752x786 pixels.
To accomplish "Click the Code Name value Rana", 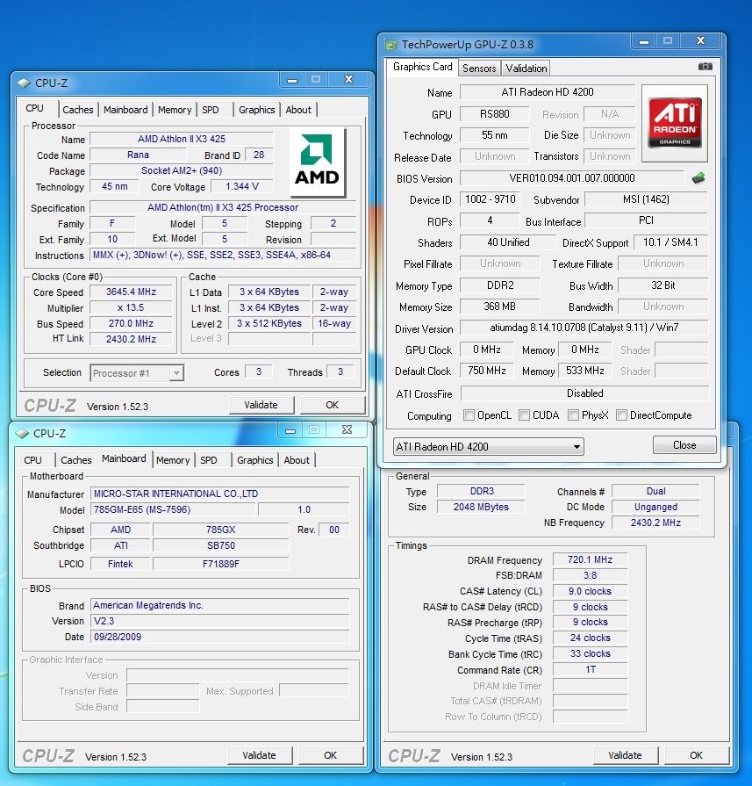I will [x=139, y=155].
